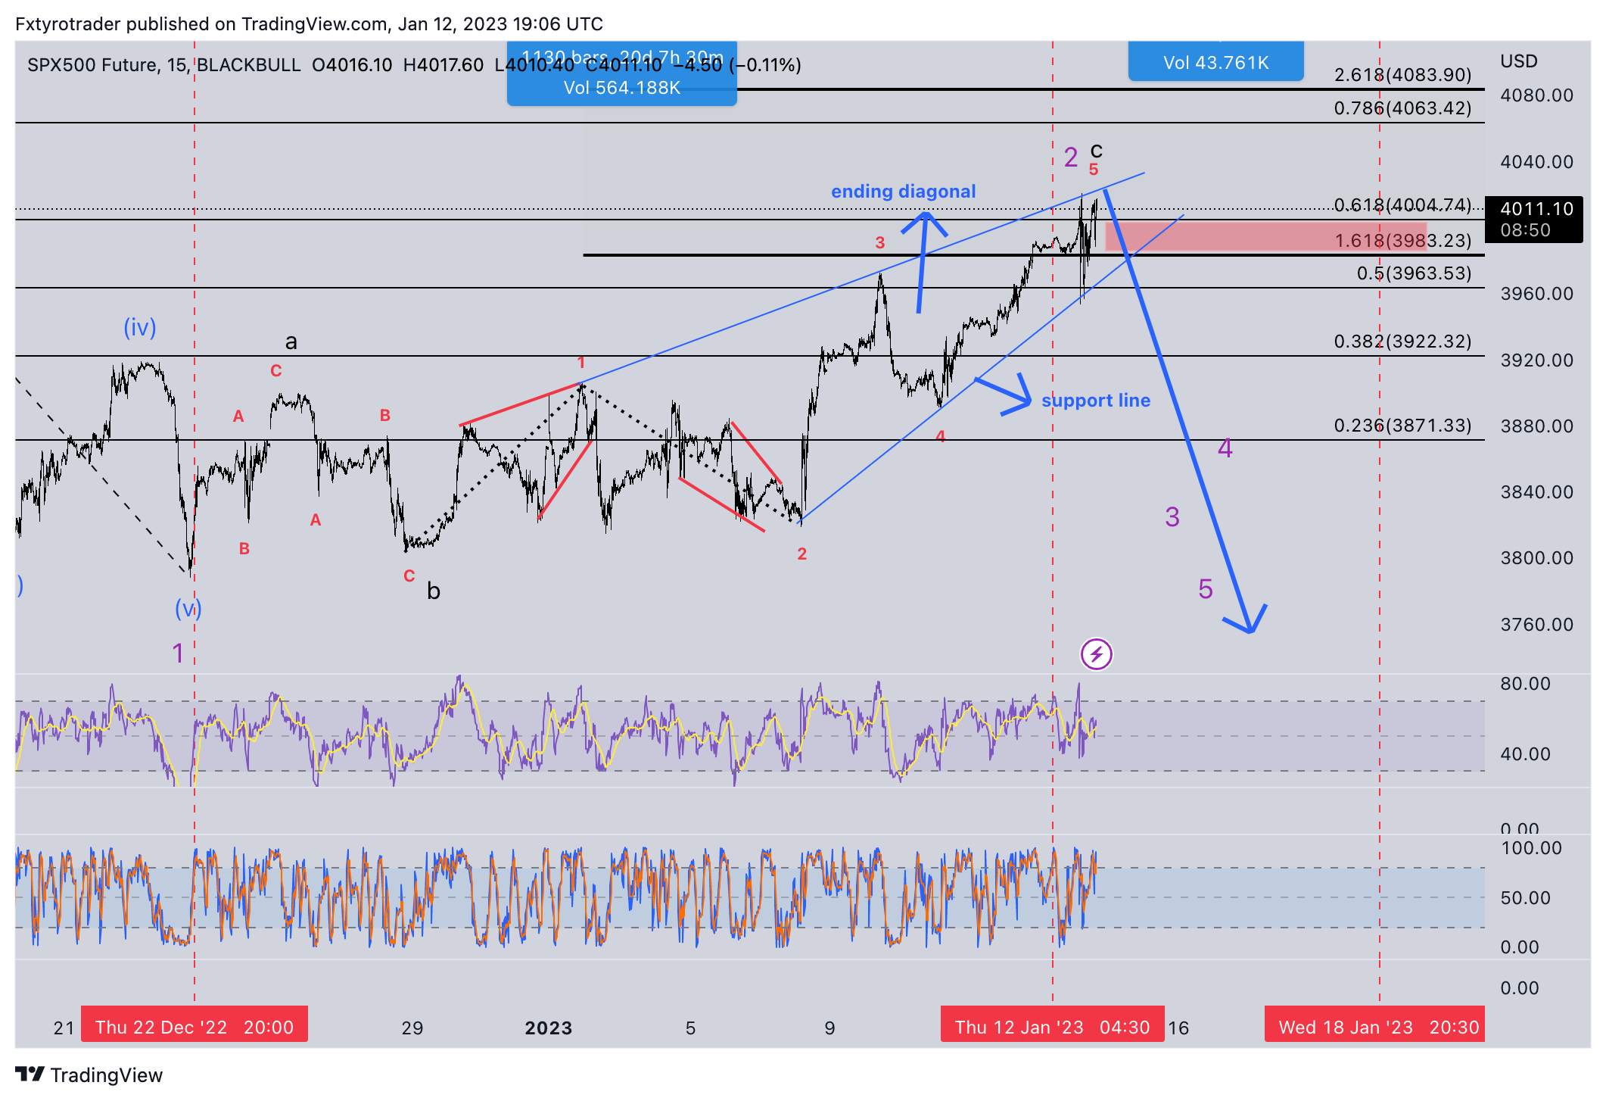Click the 3760.00 price axis label
Screen dimensions: 1606x1101
pos(1537,625)
